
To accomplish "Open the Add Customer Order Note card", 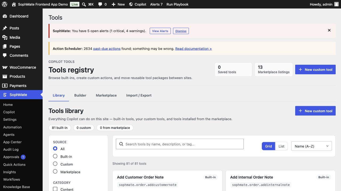I will pos(167,181).
